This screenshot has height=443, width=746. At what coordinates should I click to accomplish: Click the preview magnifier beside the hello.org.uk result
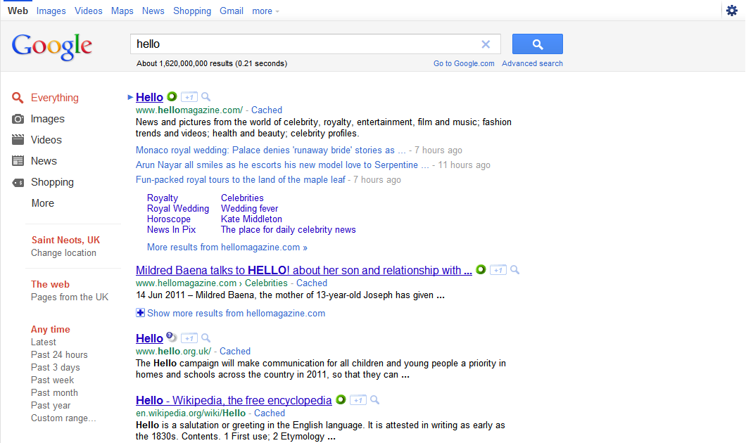coord(206,338)
